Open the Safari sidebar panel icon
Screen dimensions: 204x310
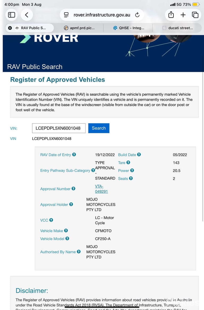coord(11,15)
